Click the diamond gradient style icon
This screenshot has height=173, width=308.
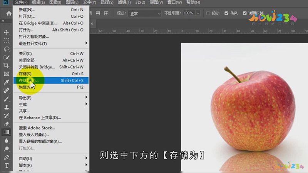click(x=106, y=13)
